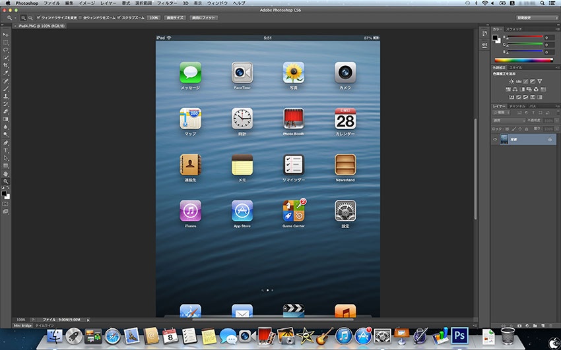The image size is (561, 350).
Task: Select the Move tool
Action: 6,35
